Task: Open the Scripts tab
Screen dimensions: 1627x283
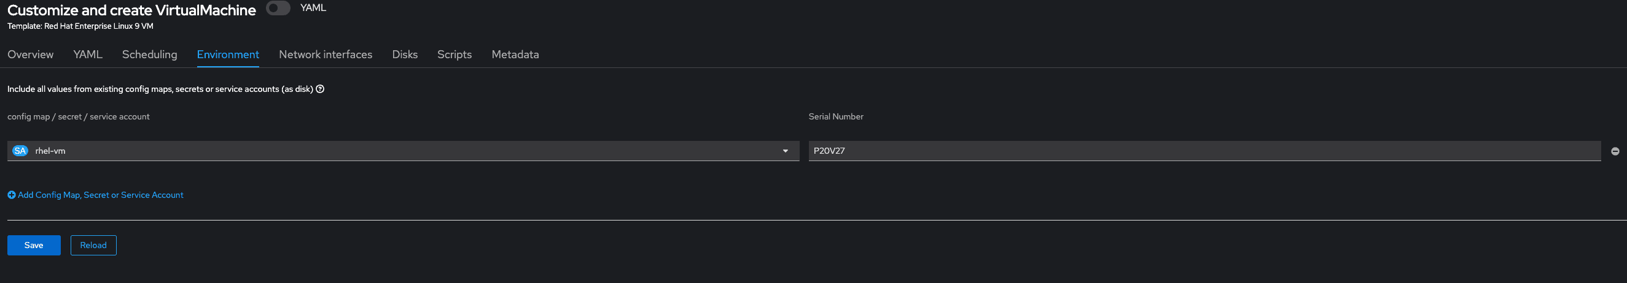Action: pos(454,55)
